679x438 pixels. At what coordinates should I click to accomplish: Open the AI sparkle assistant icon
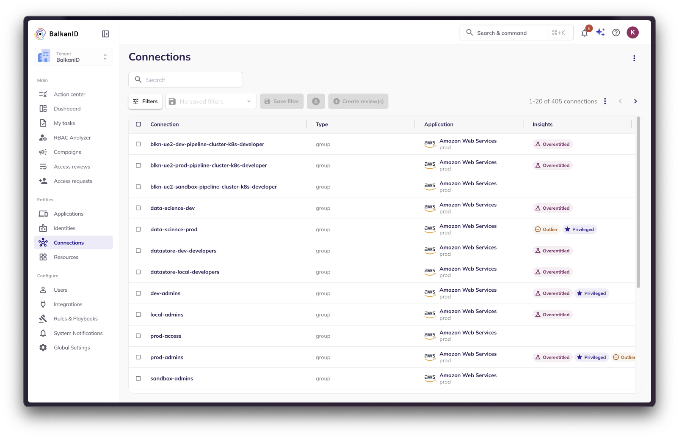pyautogui.click(x=600, y=33)
